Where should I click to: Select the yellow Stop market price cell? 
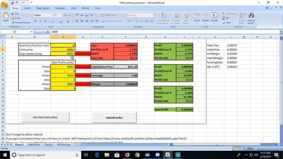[x=63, y=54]
